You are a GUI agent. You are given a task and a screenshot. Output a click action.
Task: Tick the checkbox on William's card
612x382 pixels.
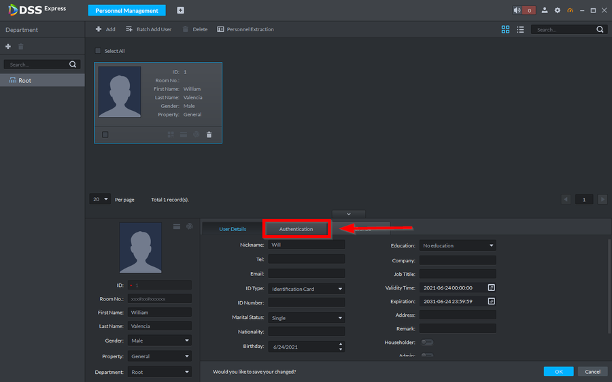(x=105, y=135)
